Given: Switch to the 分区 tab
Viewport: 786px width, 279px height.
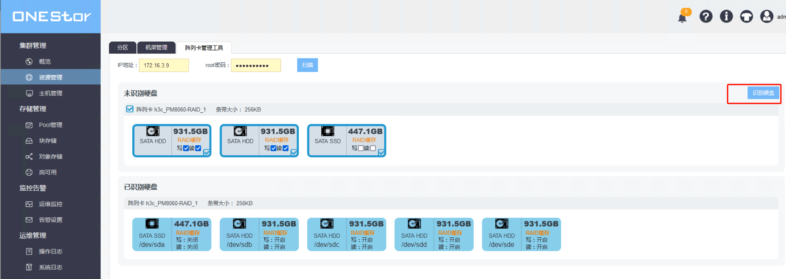Looking at the screenshot, I should [123, 48].
